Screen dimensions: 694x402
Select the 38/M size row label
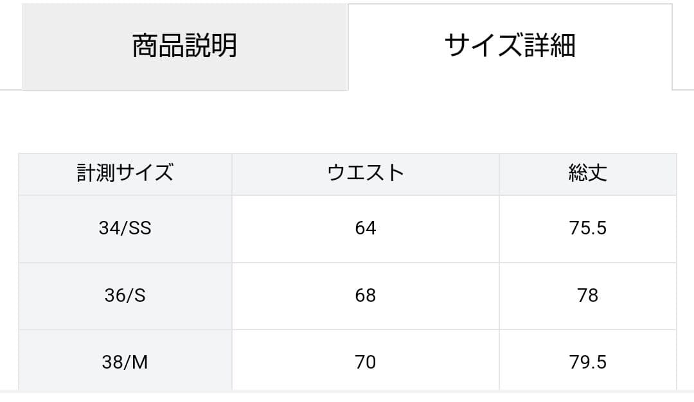click(125, 362)
